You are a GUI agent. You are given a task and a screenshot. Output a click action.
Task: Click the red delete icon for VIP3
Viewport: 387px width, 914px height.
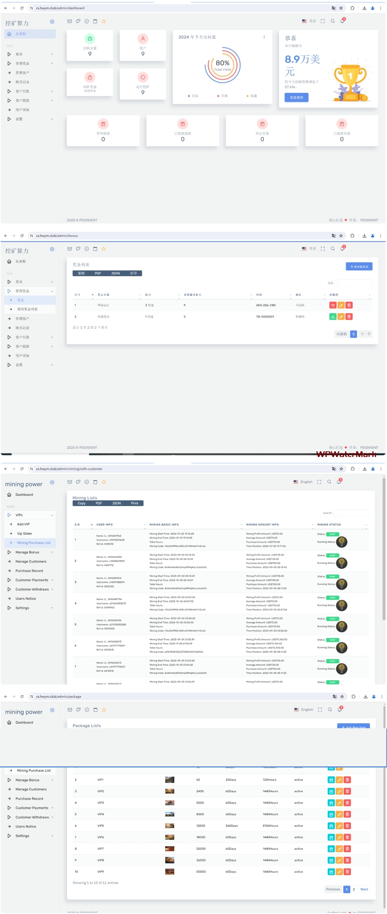tap(347, 803)
